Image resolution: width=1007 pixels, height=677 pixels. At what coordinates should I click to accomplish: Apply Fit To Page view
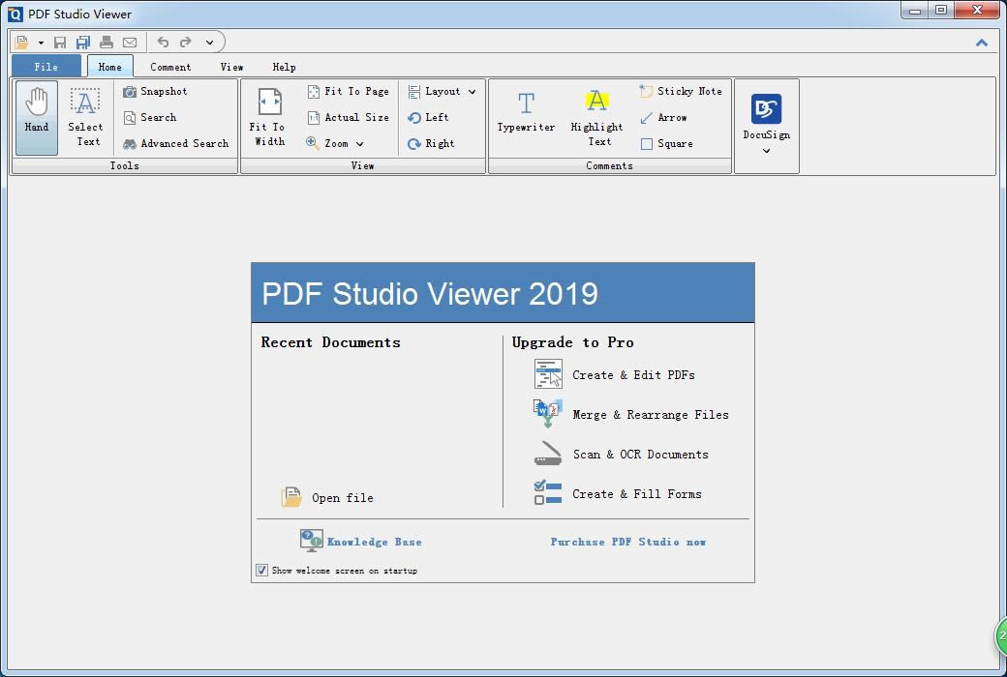pos(348,92)
